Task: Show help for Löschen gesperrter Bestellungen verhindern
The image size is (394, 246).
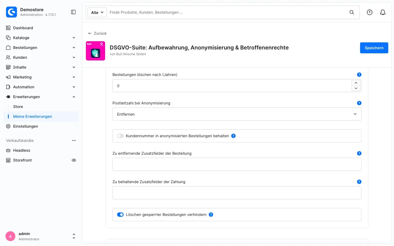Action: pos(211,215)
